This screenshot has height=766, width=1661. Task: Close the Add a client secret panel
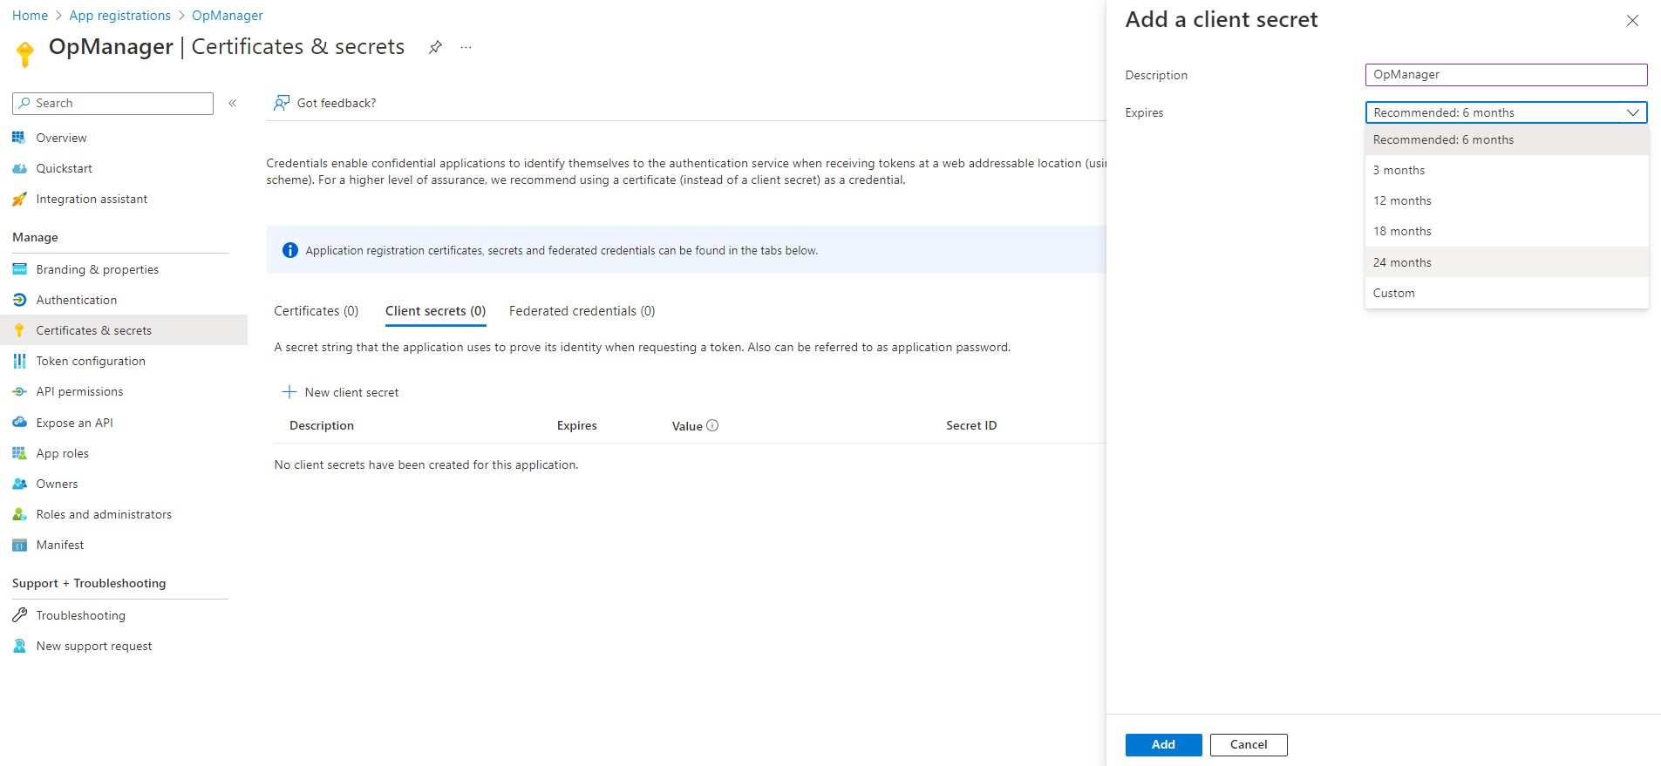[x=1632, y=20]
